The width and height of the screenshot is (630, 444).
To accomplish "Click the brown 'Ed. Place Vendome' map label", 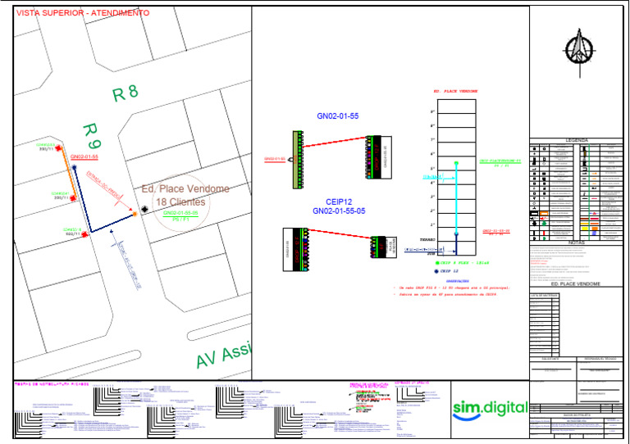I will click(x=185, y=188).
